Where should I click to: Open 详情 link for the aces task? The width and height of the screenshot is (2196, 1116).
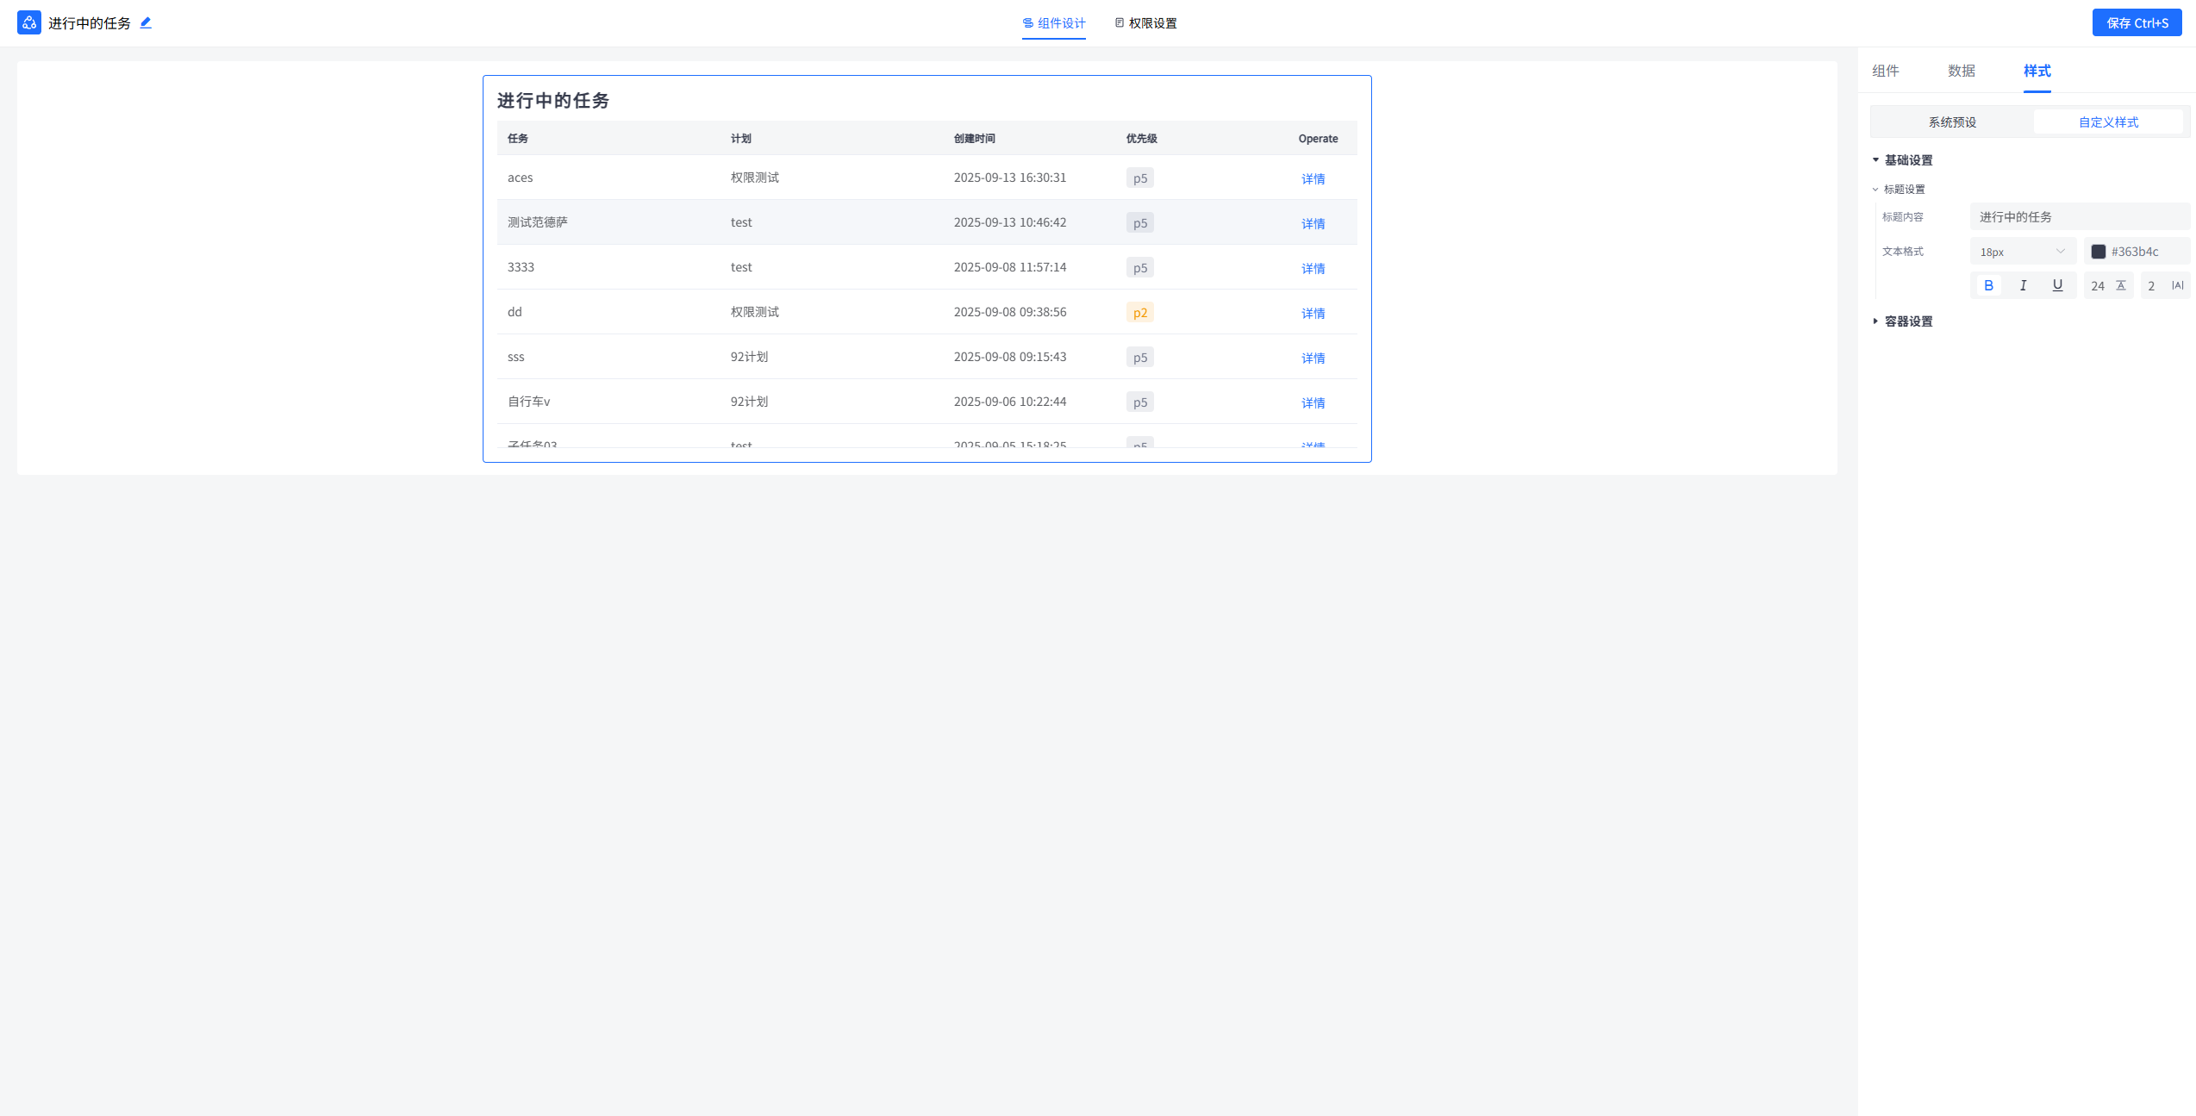click(x=1313, y=179)
